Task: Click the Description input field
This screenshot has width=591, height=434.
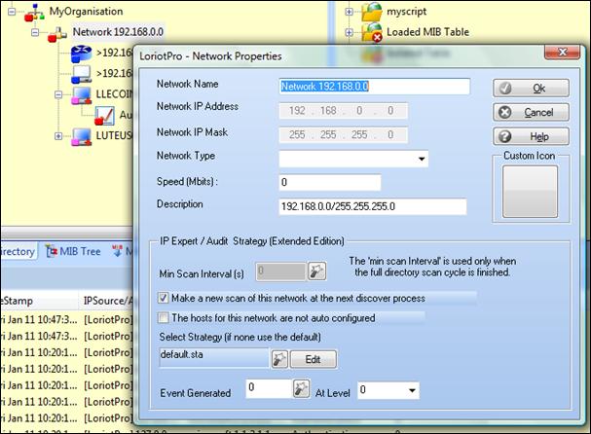Action: coord(373,206)
